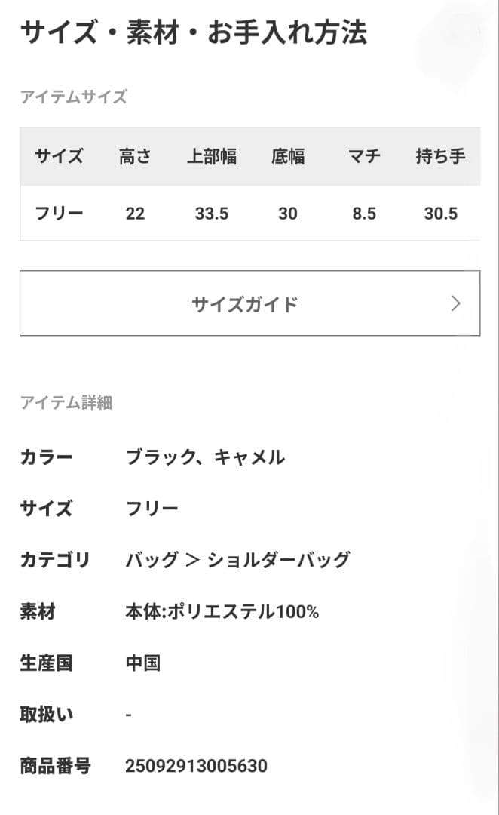Open the サイズガイド size guide
The width and height of the screenshot is (499, 815).
coord(249,303)
